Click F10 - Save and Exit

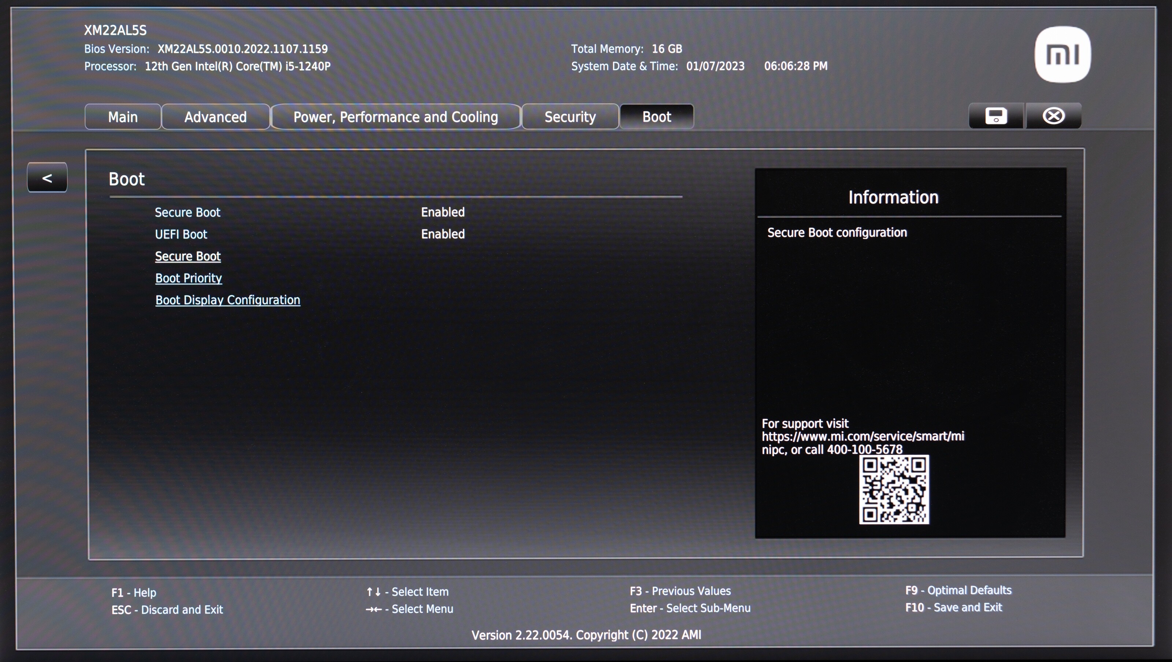(954, 607)
